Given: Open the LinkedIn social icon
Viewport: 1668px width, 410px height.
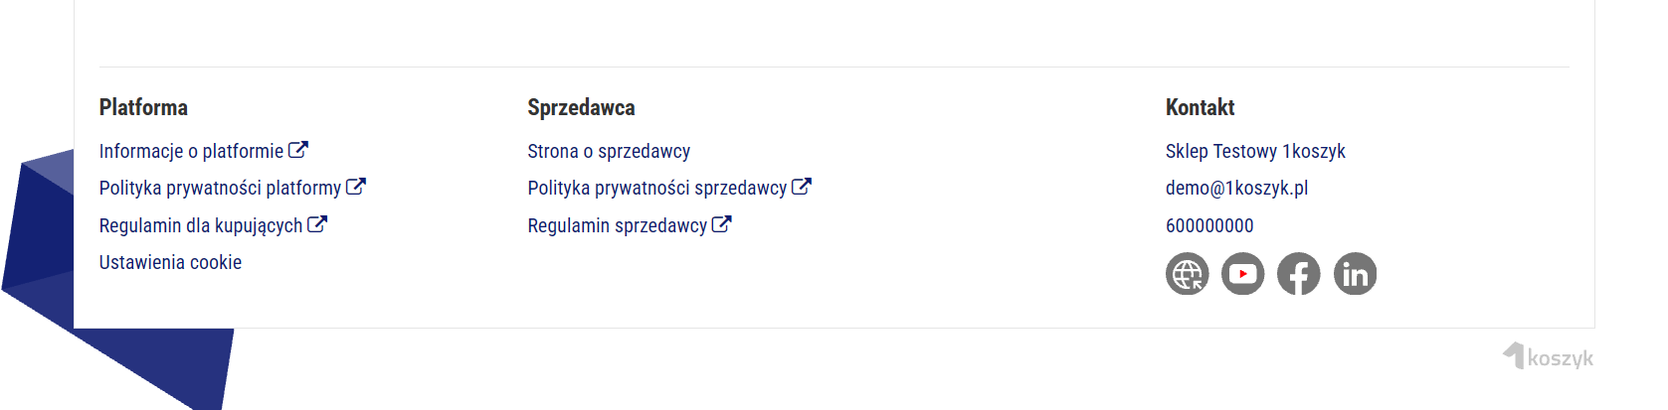Looking at the screenshot, I should 1355,274.
